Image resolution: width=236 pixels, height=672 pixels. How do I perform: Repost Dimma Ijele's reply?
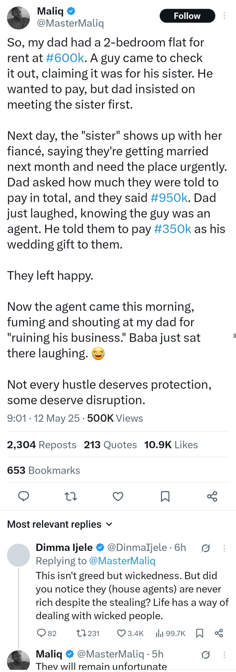coord(88,633)
